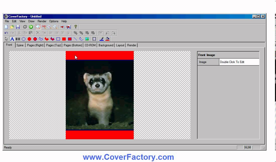Select the barcode tool
Viewport: 276px width, 162px height.
click(x=18, y=39)
